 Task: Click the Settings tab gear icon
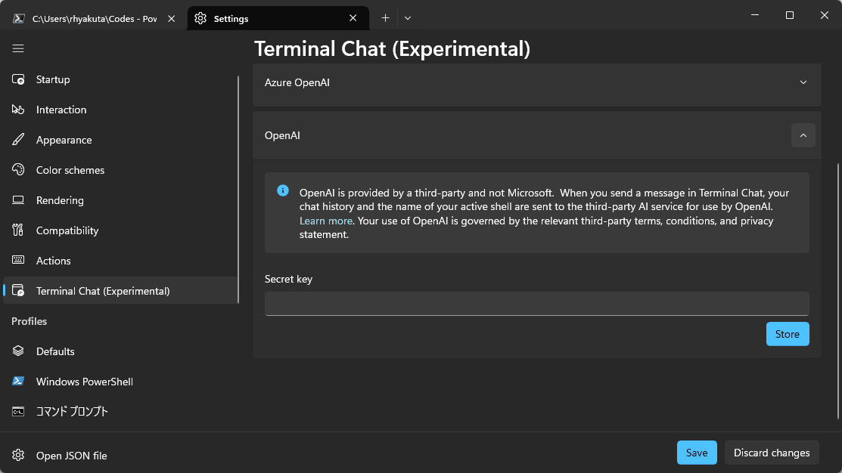tap(200, 18)
